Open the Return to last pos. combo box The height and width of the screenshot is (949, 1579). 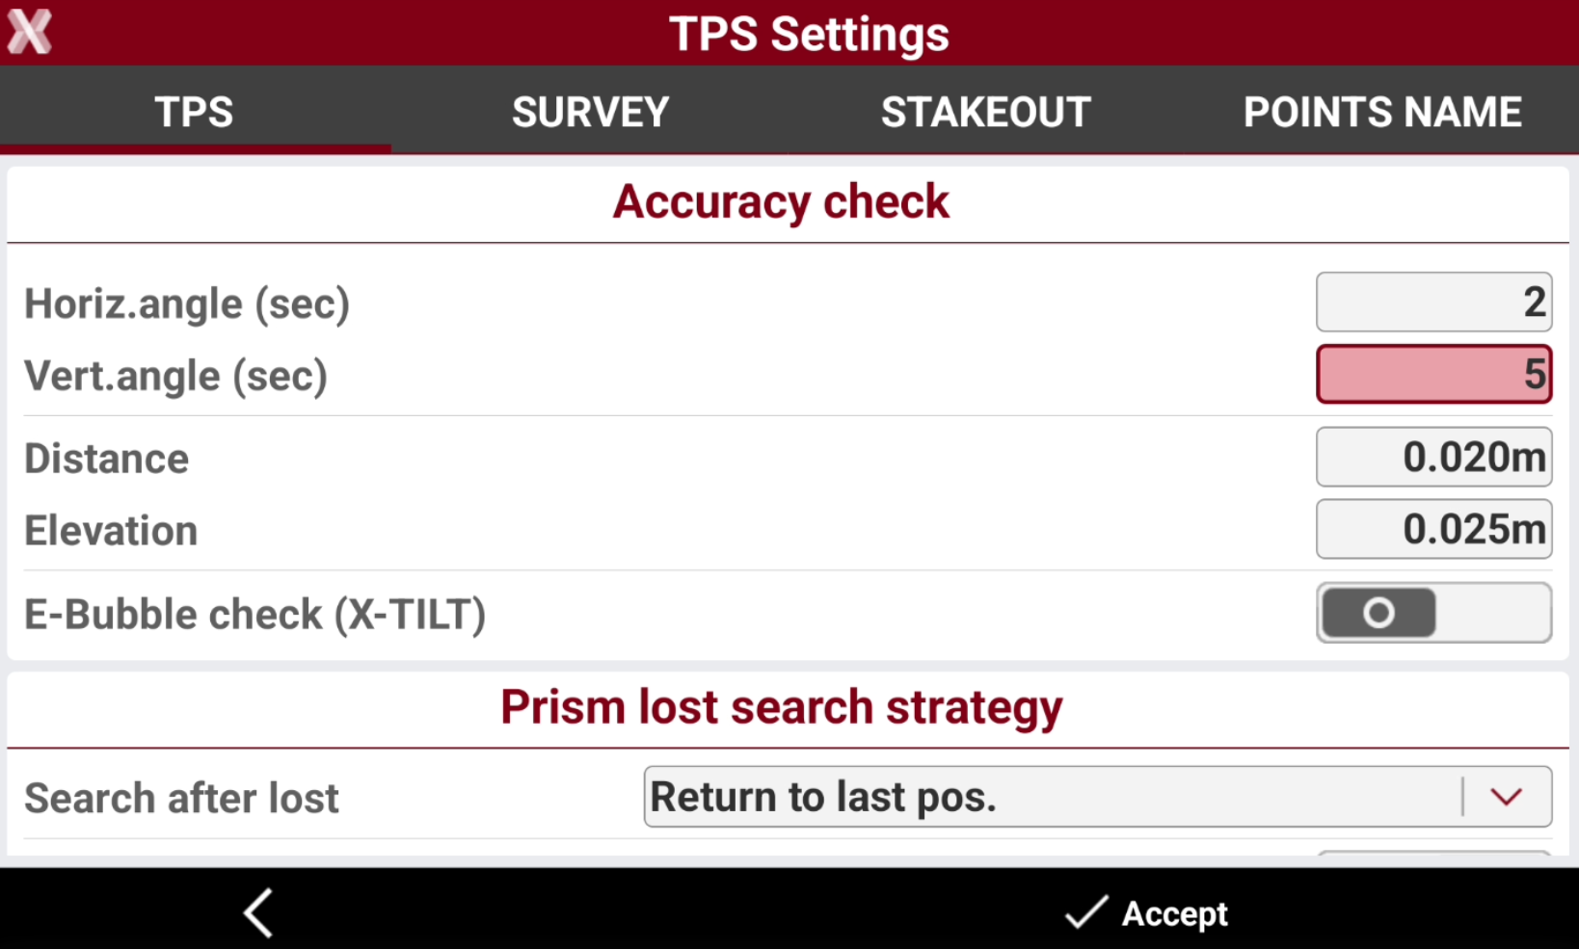1097,797
